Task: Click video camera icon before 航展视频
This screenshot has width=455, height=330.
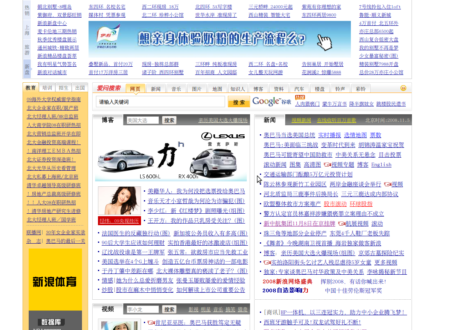Action: pos(342,224)
